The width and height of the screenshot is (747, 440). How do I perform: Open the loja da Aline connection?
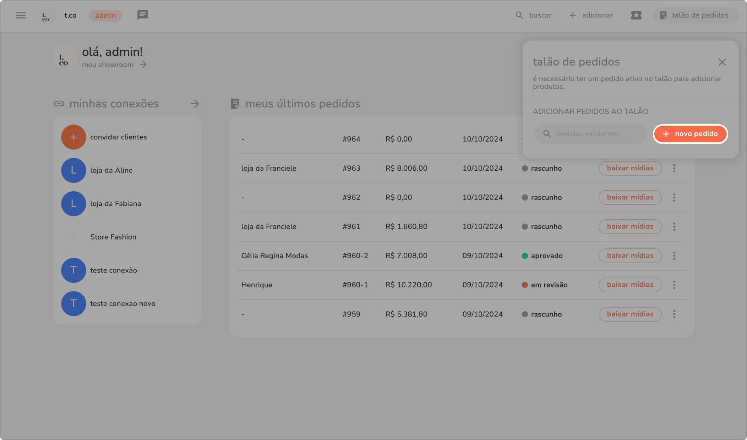click(x=111, y=170)
